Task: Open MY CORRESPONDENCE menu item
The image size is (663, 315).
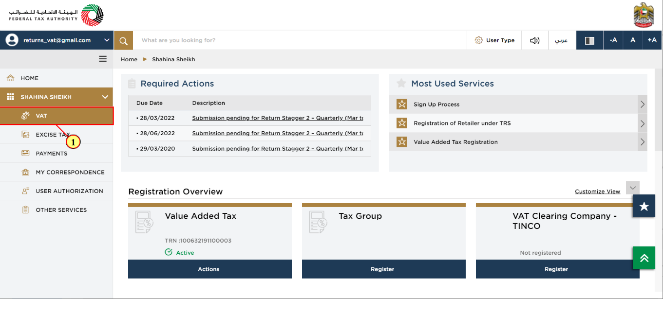Action: tap(57, 172)
